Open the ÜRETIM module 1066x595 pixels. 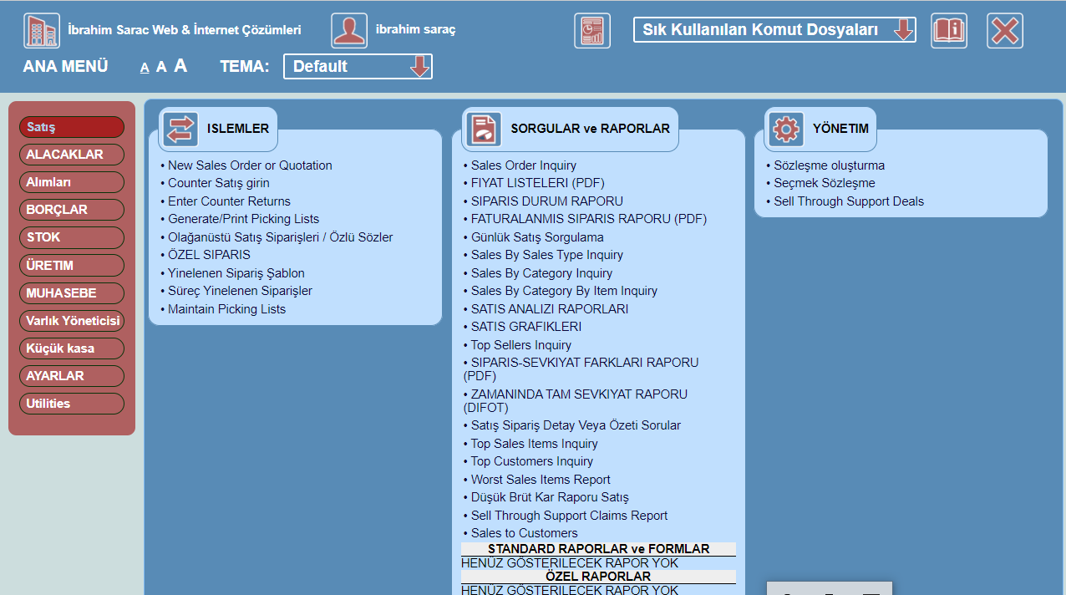click(72, 266)
